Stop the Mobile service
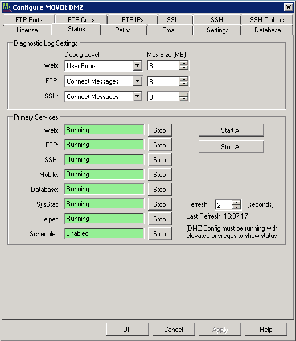The height and width of the screenshot is (341, 296). [x=159, y=174]
